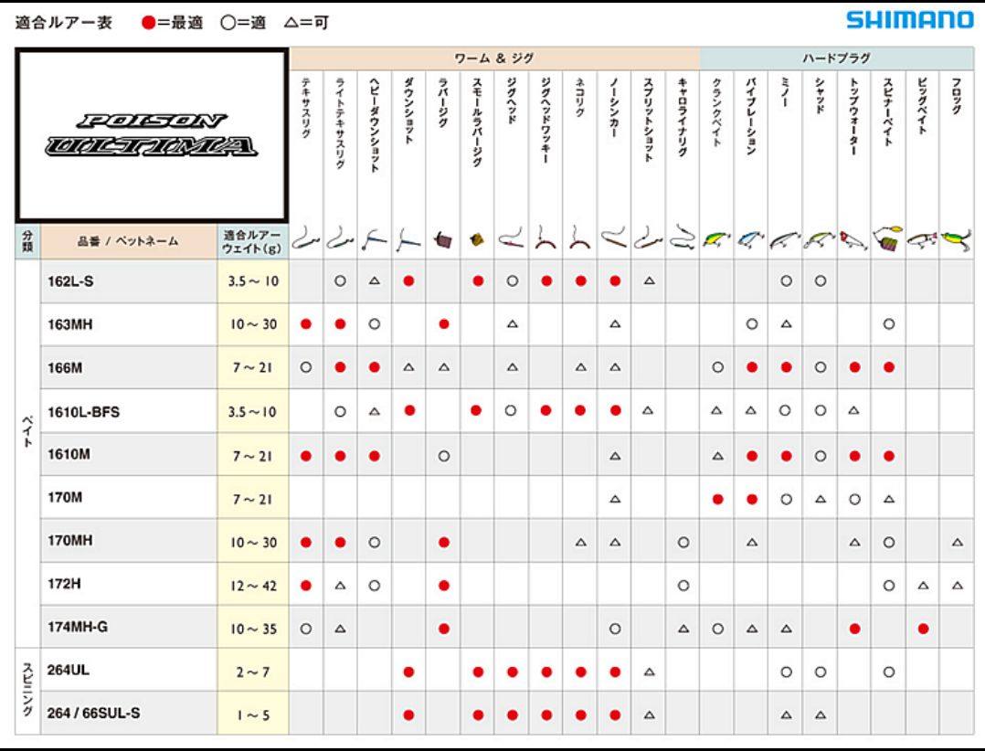Click the 品番 / ペットネーム column header
This screenshot has height=751, width=985.
128,241
